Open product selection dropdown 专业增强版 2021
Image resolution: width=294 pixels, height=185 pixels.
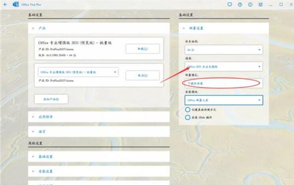click(x=78, y=72)
